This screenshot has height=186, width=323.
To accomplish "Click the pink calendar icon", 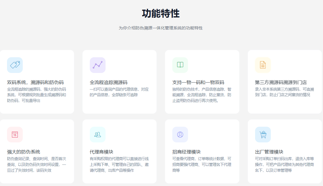I will [x=15, y=134].
